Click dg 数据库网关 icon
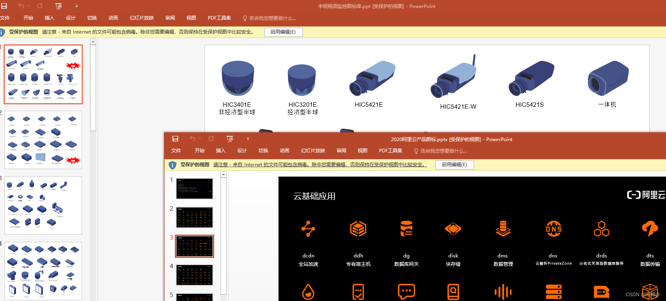This screenshot has width=666, height=301. 406,229
